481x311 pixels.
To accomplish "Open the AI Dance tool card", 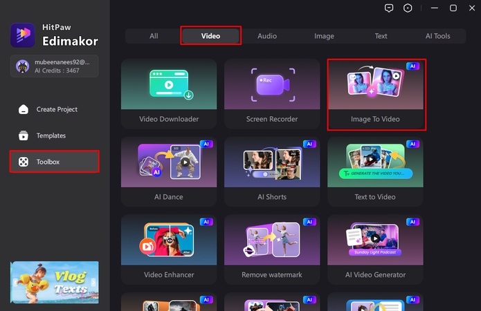I will [169, 171].
